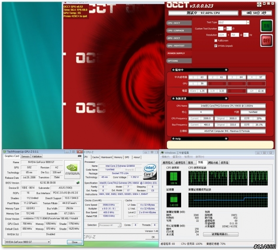Click the Resource Monitor button in Task Manager
The image size is (278, 250).
(221, 234)
